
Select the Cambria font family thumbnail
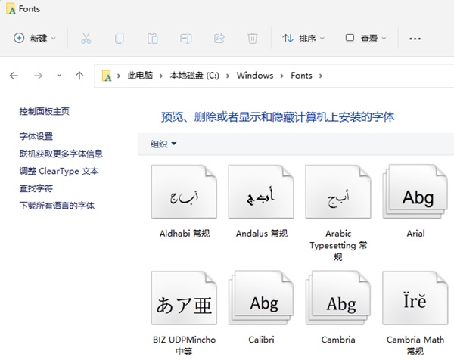pos(338,298)
